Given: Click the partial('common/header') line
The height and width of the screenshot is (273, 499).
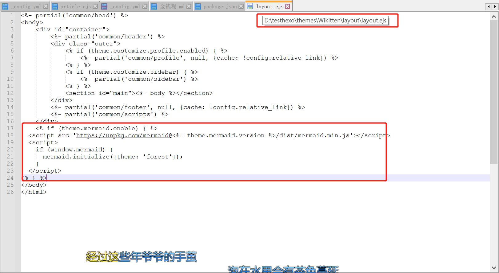Looking at the screenshot, I should click(x=108, y=37).
